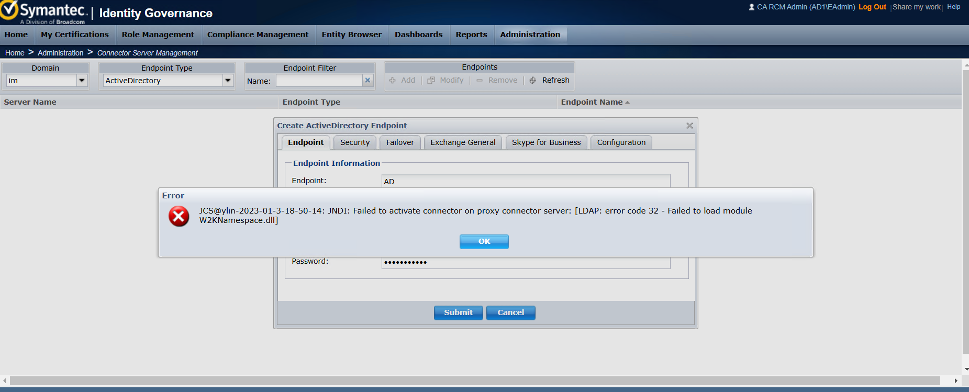This screenshot has width=969, height=392.
Task: Click the Remove endpoint minus icon
Action: coord(480,81)
